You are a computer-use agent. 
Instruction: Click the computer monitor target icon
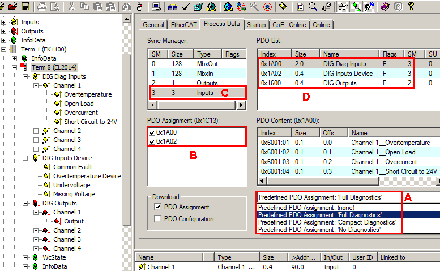156,6
